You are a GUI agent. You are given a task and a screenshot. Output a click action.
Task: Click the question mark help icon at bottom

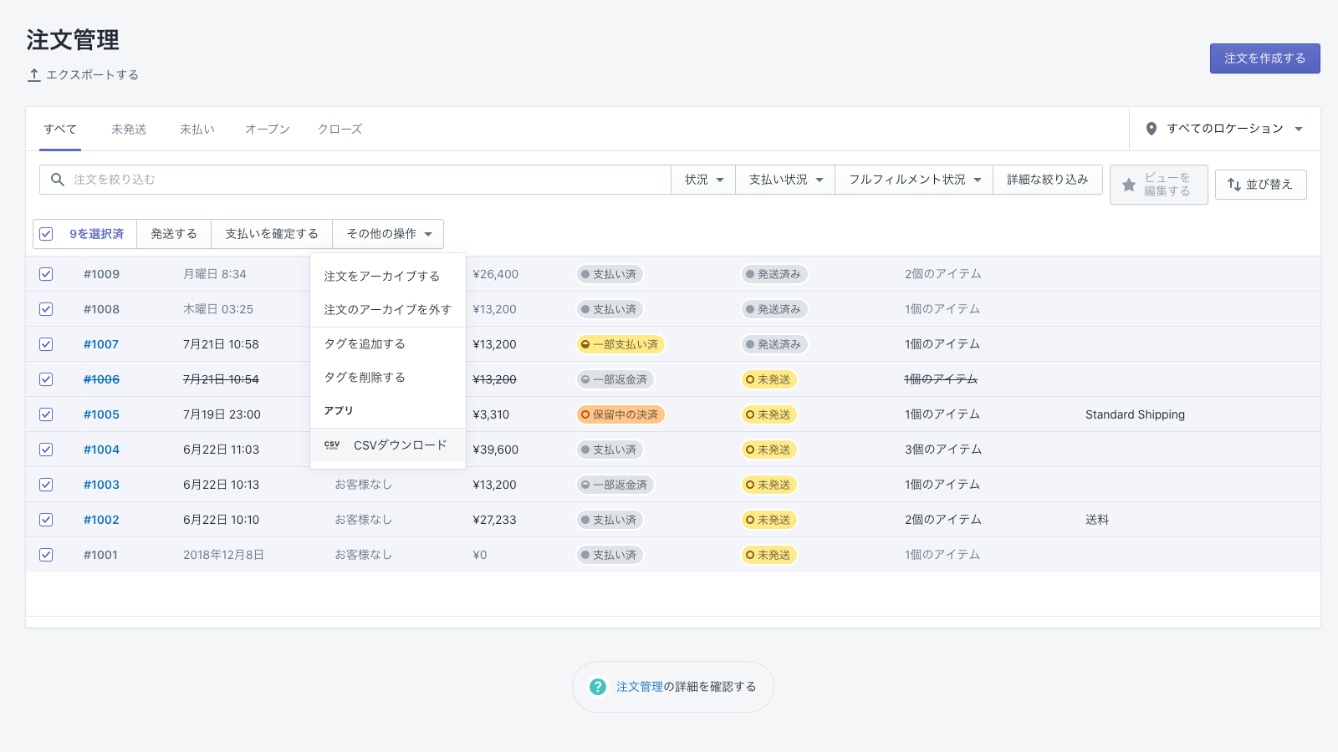pos(597,686)
